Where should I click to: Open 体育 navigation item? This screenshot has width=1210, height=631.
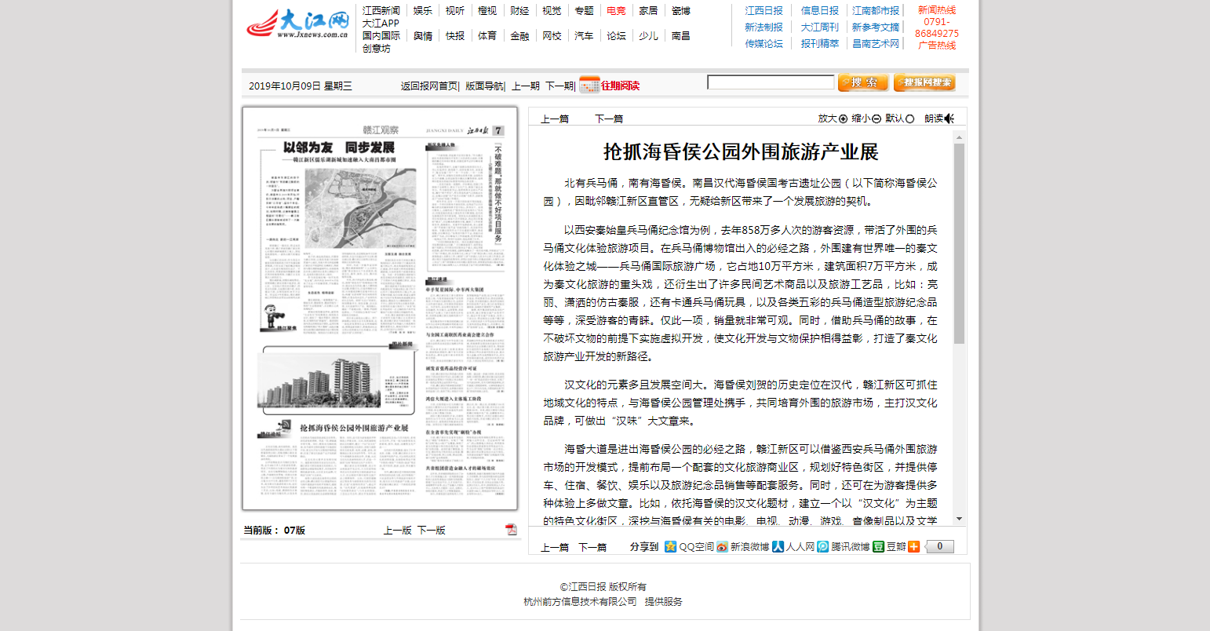tap(487, 36)
